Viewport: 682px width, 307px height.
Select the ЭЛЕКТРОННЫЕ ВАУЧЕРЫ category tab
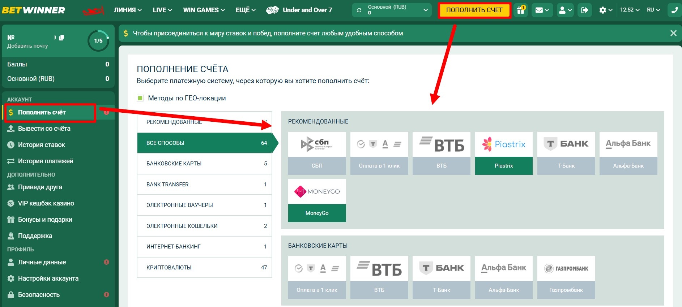tap(204, 205)
